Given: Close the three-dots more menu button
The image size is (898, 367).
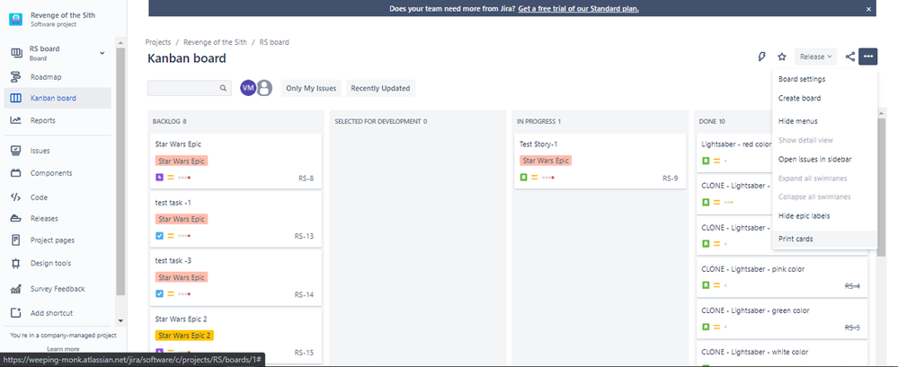Looking at the screenshot, I should click(868, 57).
